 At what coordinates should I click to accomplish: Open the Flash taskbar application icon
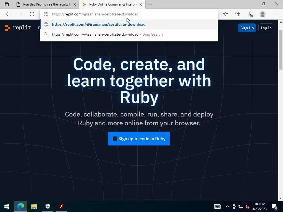[61, 206]
